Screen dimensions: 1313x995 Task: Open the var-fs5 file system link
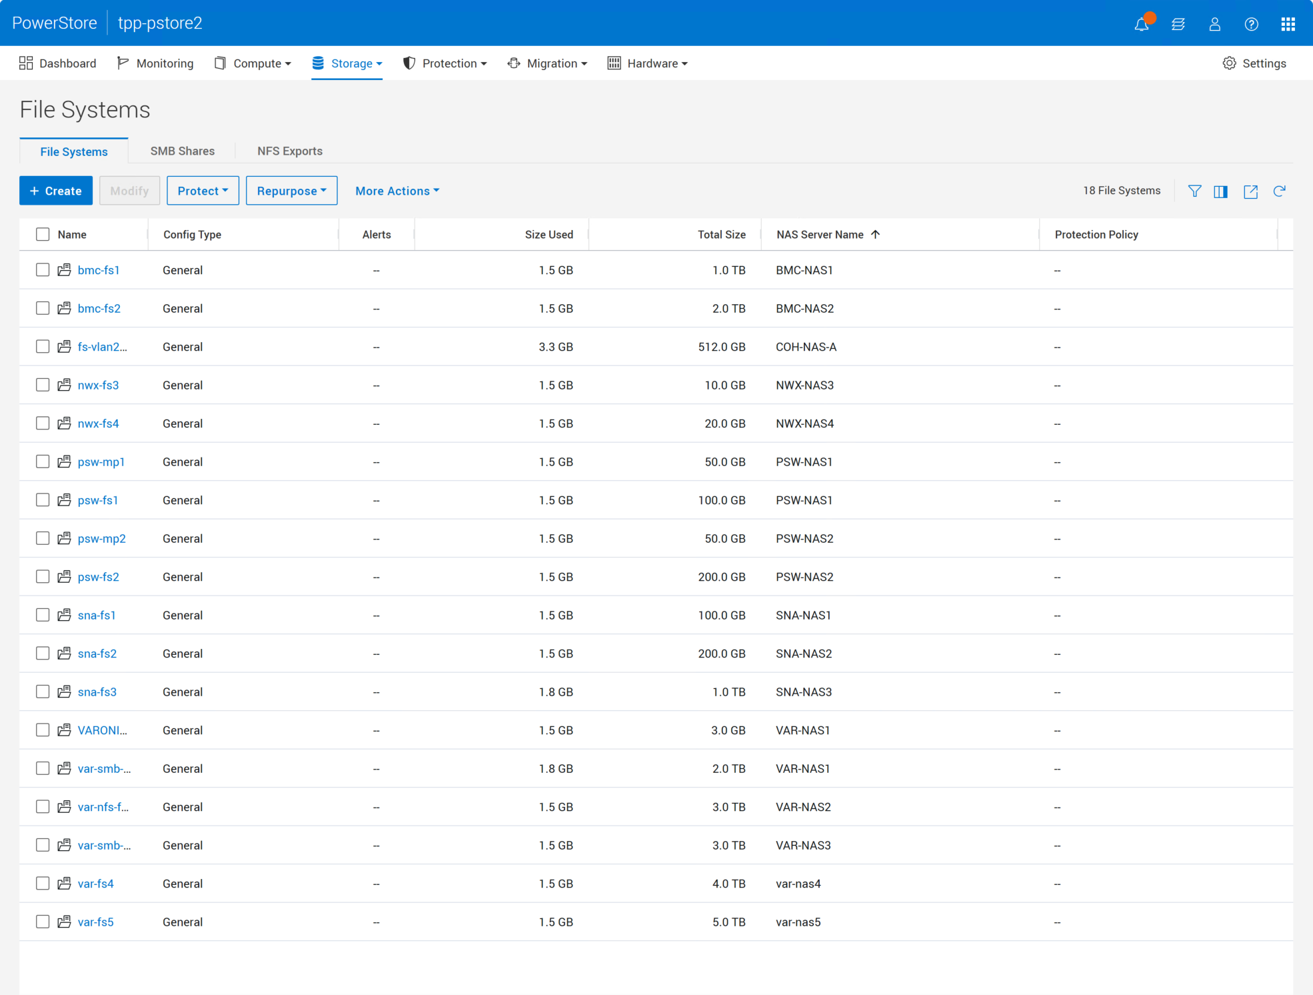(x=95, y=922)
